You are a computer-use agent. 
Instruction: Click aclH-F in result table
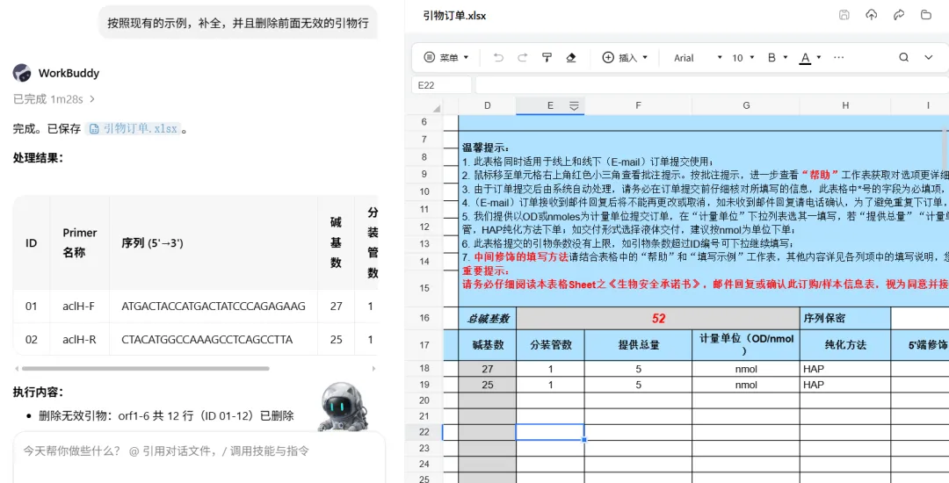(79, 306)
